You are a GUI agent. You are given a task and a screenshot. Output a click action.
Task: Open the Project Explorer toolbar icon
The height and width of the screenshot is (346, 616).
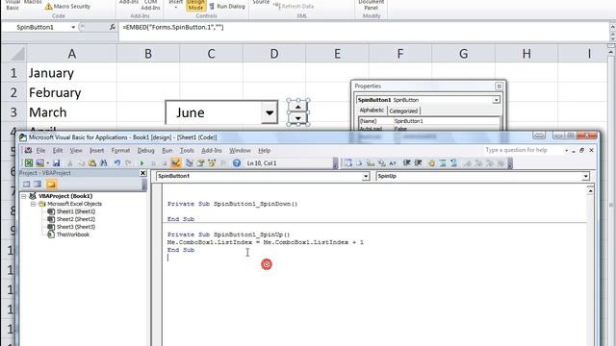(x=190, y=162)
